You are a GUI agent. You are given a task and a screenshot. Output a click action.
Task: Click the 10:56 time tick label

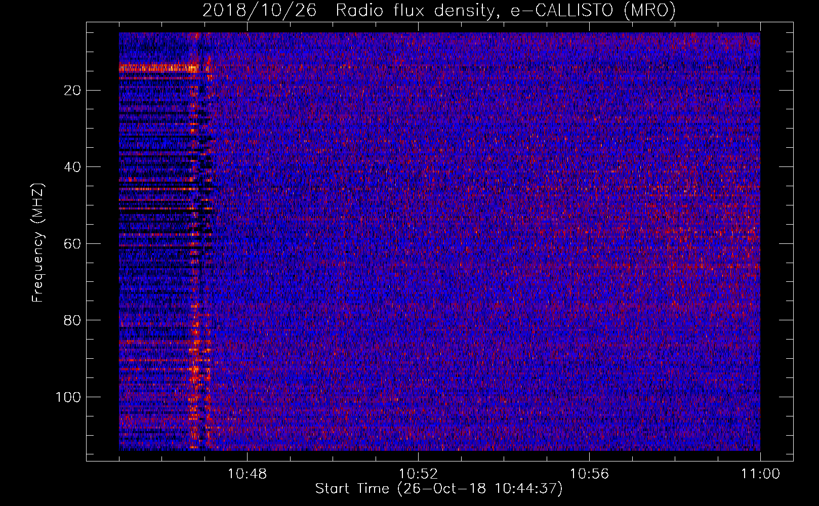589,474
